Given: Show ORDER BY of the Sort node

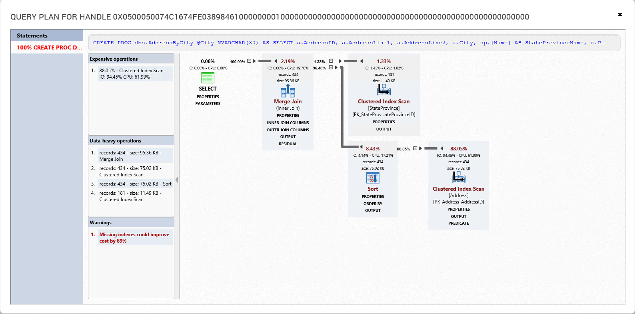Looking at the screenshot, I should coord(373,204).
